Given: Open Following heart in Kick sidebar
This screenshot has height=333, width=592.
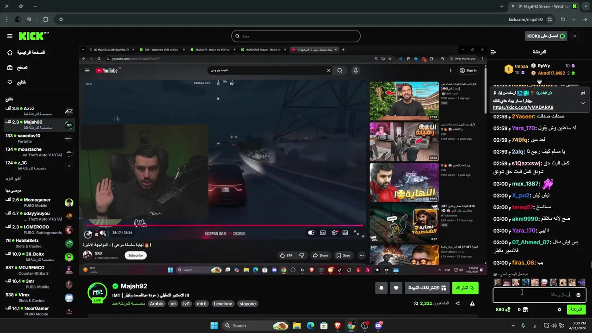Looking at the screenshot, I should coord(17,82).
